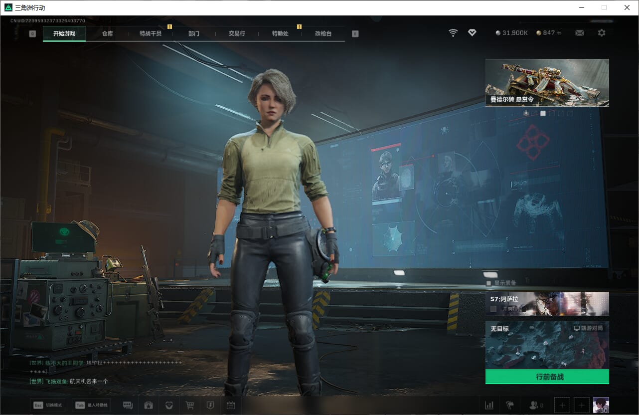This screenshot has height=415, width=639.
Task: Toggle the 开启排位 ranked checkbox
Action: pos(493,309)
